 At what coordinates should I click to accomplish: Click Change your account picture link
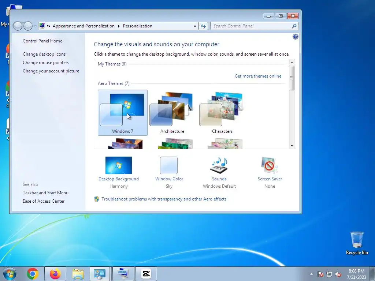point(51,71)
